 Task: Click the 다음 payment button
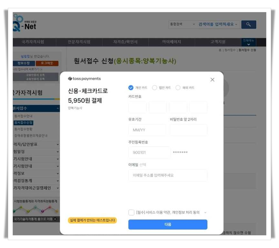coord(168,224)
